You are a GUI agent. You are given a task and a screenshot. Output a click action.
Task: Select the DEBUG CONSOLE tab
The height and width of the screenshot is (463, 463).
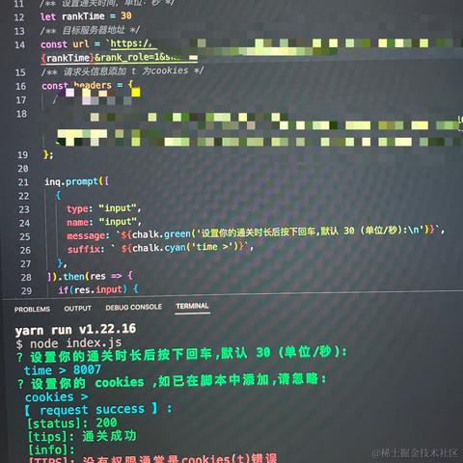(134, 307)
